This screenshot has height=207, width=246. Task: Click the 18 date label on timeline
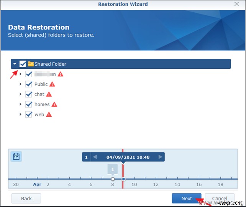(x=220, y=184)
